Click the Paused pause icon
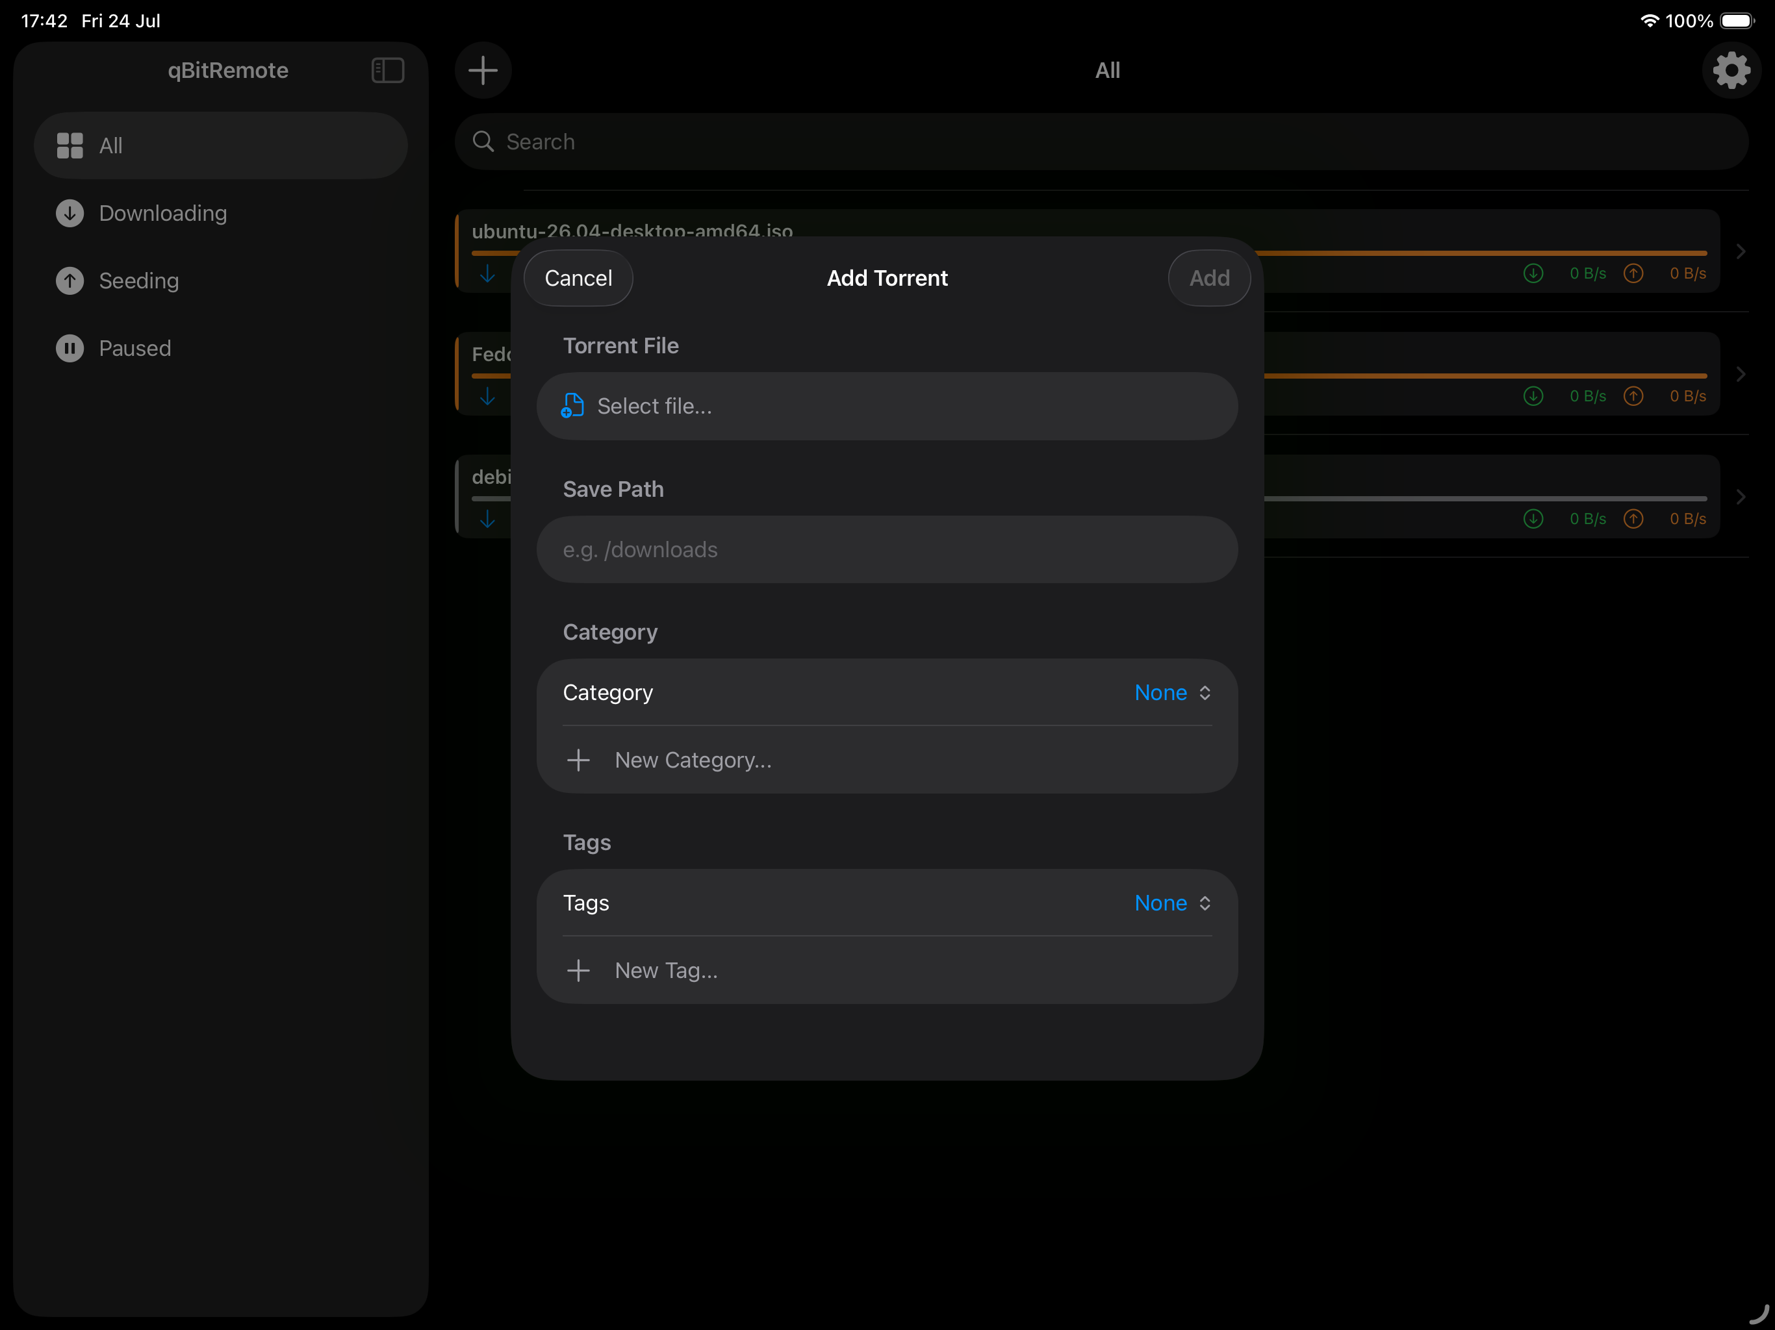1775x1330 pixels. [70, 348]
